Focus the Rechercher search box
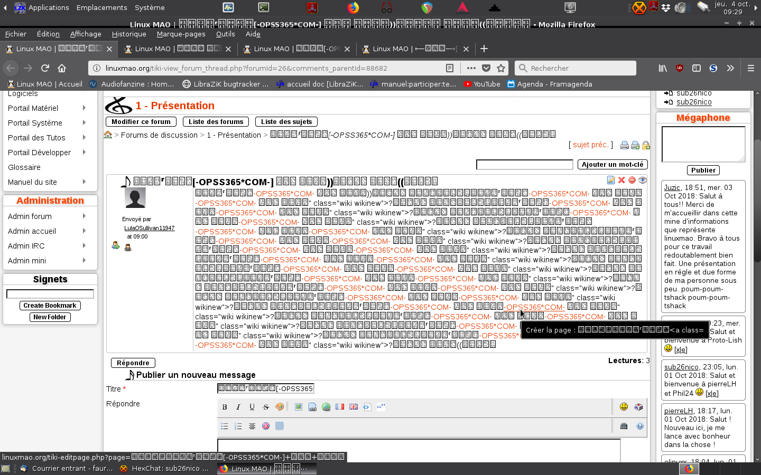761x475 pixels. click(576, 68)
